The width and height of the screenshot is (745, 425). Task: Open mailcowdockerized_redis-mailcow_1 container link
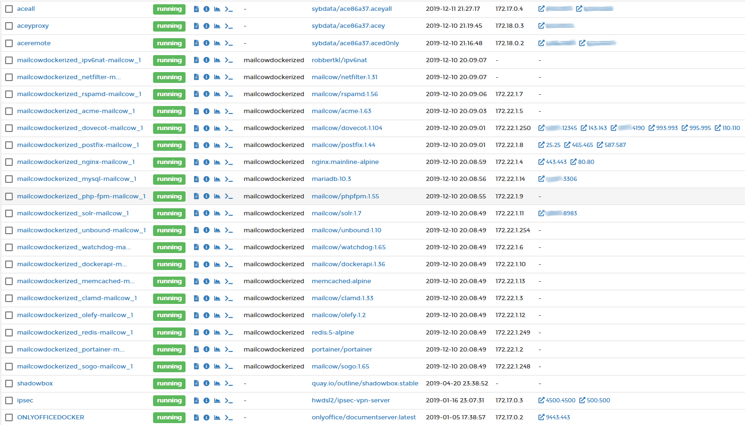(75, 332)
